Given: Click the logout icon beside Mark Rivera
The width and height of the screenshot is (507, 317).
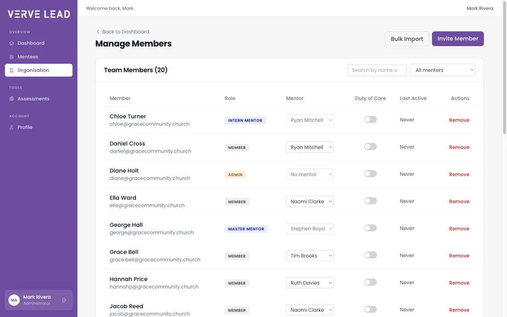Looking at the screenshot, I should [x=64, y=300].
